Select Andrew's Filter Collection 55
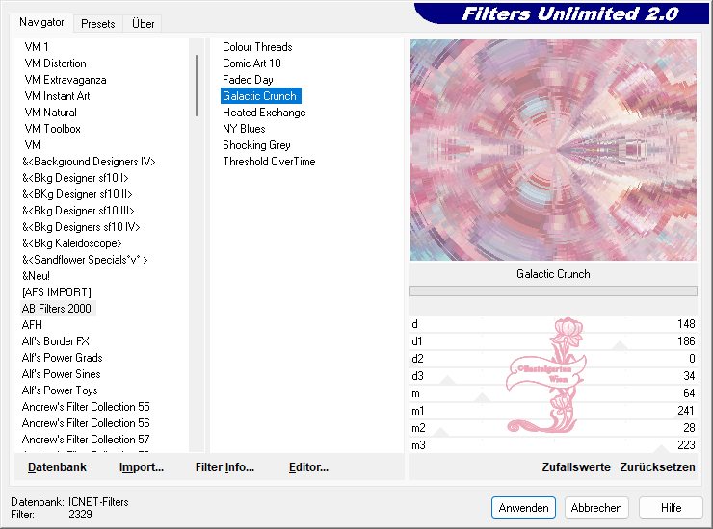Image resolution: width=713 pixels, height=529 pixels. click(x=86, y=407)
